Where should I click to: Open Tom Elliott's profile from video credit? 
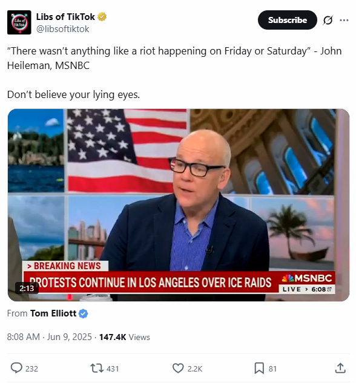pos(53,313)
